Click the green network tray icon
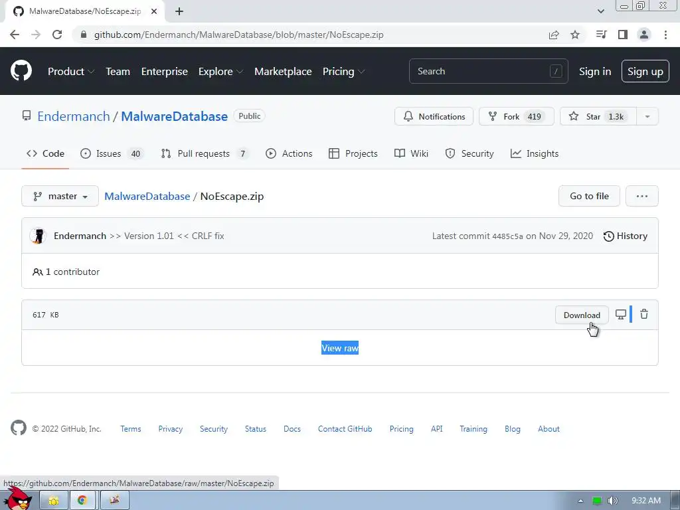Viewport: 680px width, 510px height. (x=597, y=501)
